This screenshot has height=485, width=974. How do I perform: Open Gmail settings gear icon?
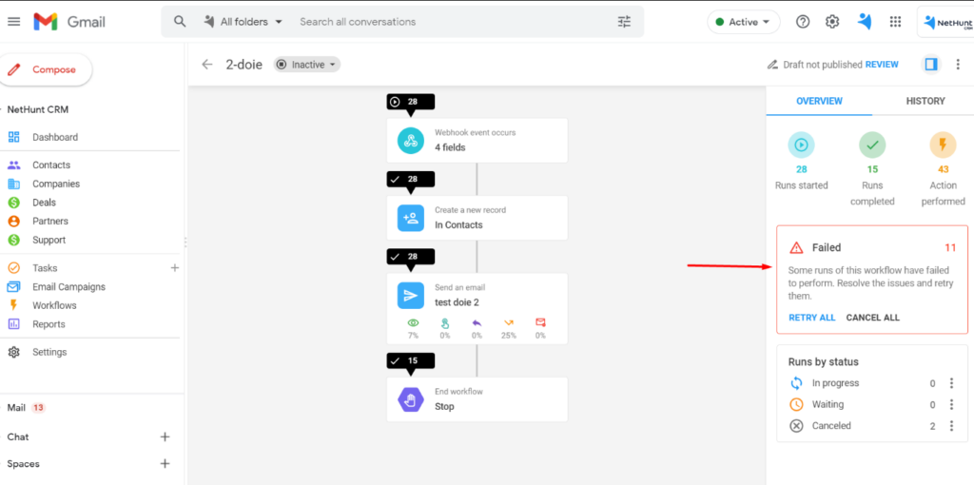[831, 22]
